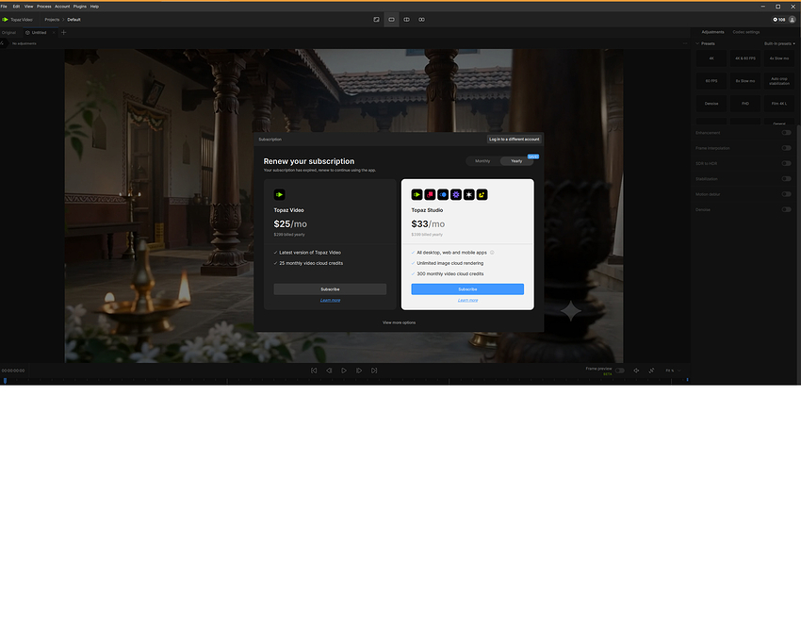Click the Topaz Video plan app icon
Viewport: 801px width, 643px height.
(280, 195)
